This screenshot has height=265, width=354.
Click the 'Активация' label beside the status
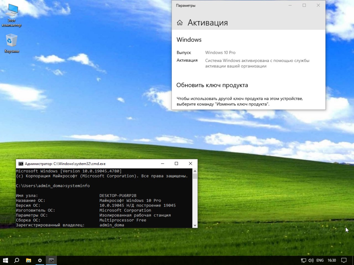click(x=187, y=60)
